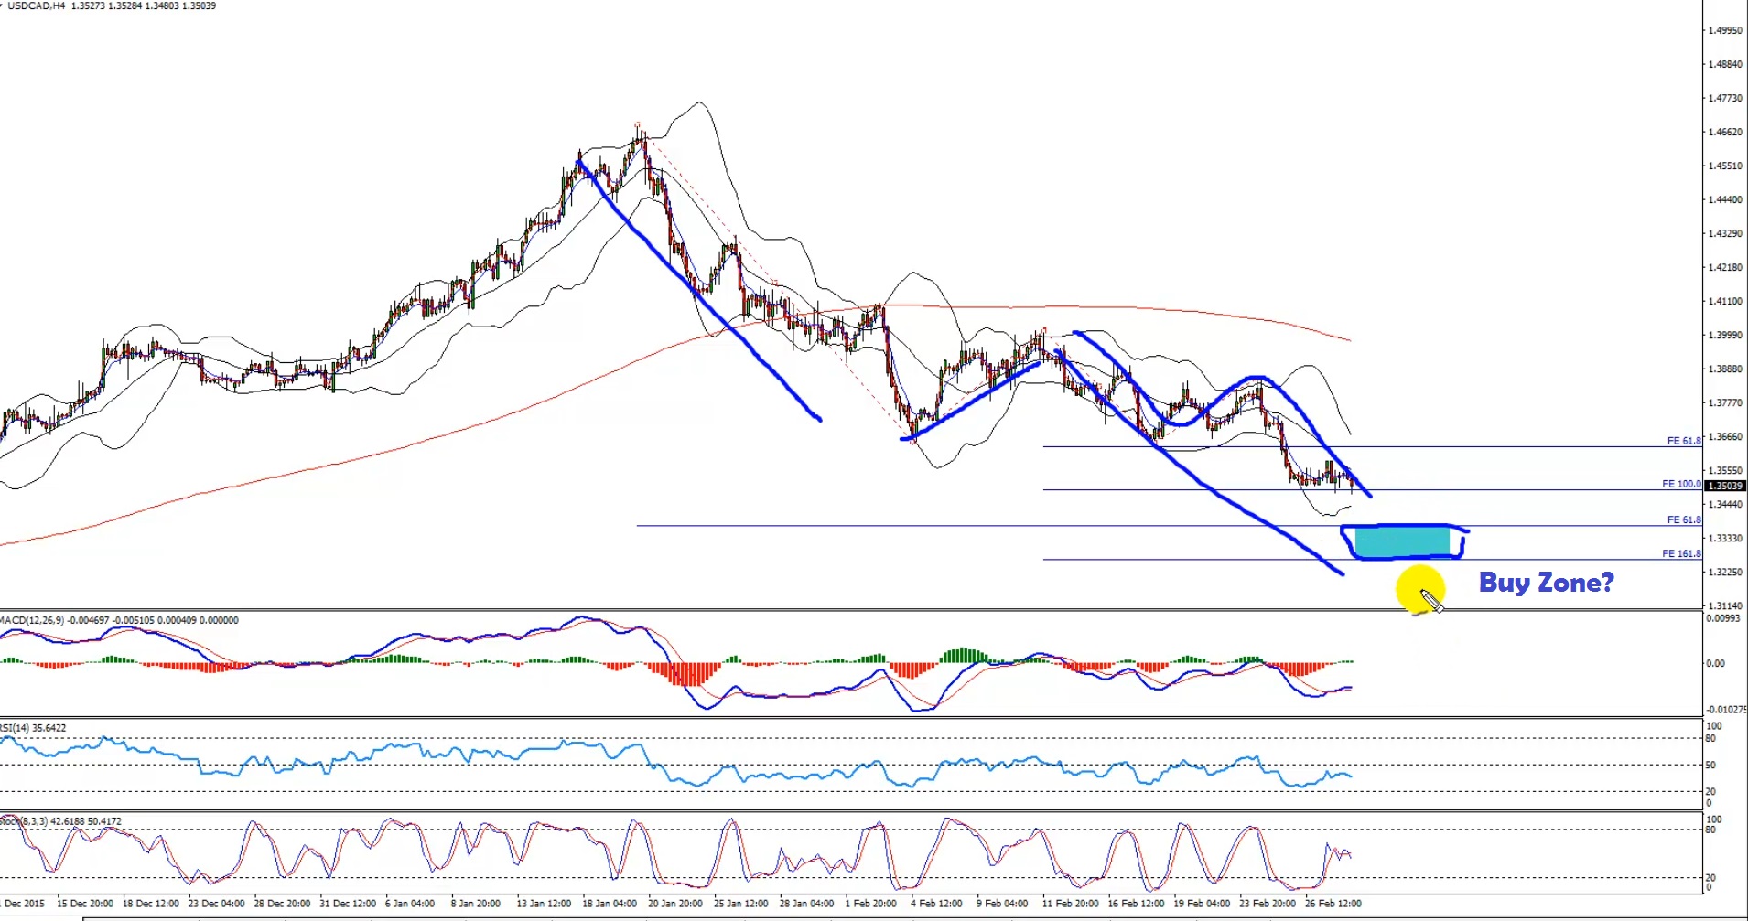Image resolution: width=1748 pixels, height=921 pixels.
Task: Click the FE 61.8 label above cyan rectangle
Action: (1683, 519)
